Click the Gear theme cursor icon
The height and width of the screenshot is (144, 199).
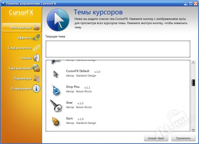pyautogui.click(x=56, y=106)
